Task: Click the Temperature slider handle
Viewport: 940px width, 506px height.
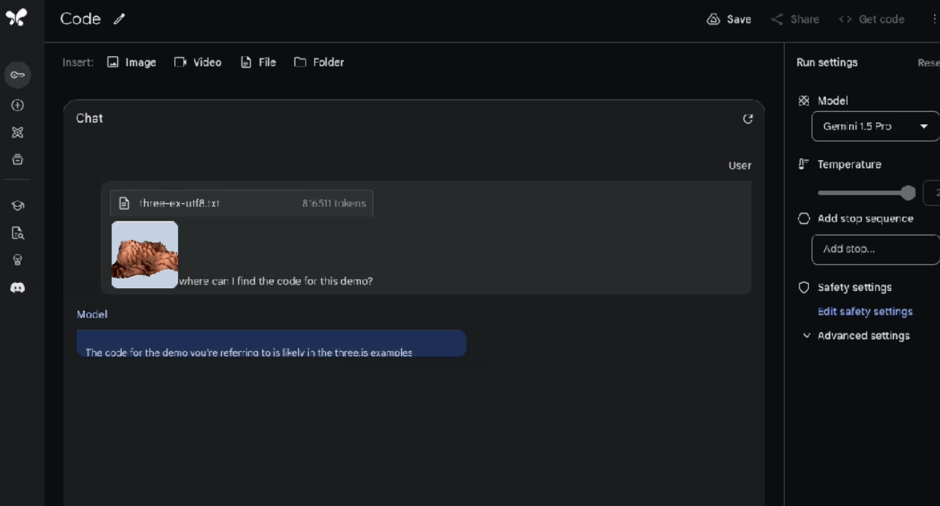Action: tap(908, 193)
